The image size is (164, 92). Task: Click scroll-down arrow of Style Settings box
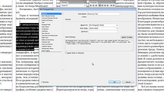pos(132,50)
